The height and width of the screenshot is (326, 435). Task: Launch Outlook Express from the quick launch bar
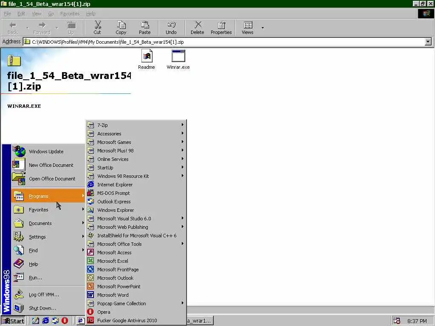tap(55, 321)
